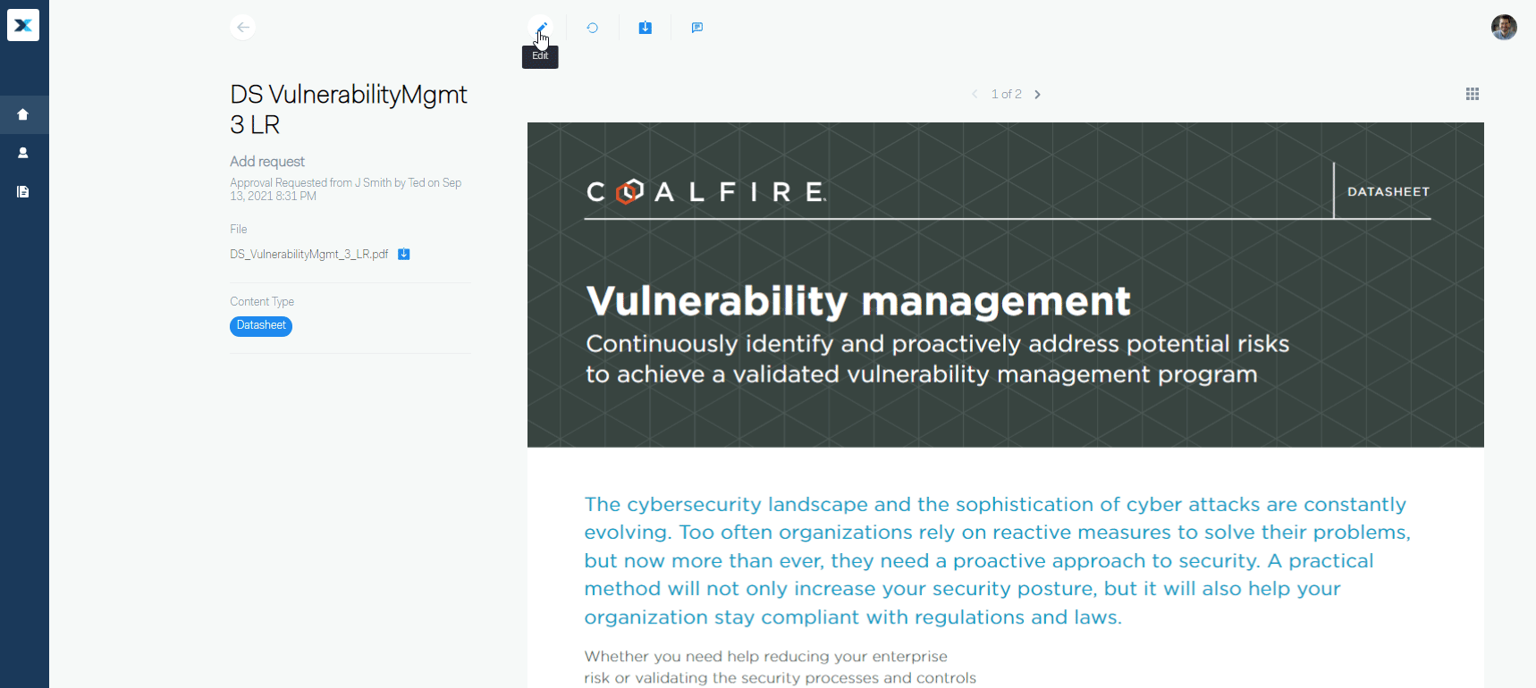Click the Edit pencil icon
This screenshot has width=1536, height=688.
point(540,28)
